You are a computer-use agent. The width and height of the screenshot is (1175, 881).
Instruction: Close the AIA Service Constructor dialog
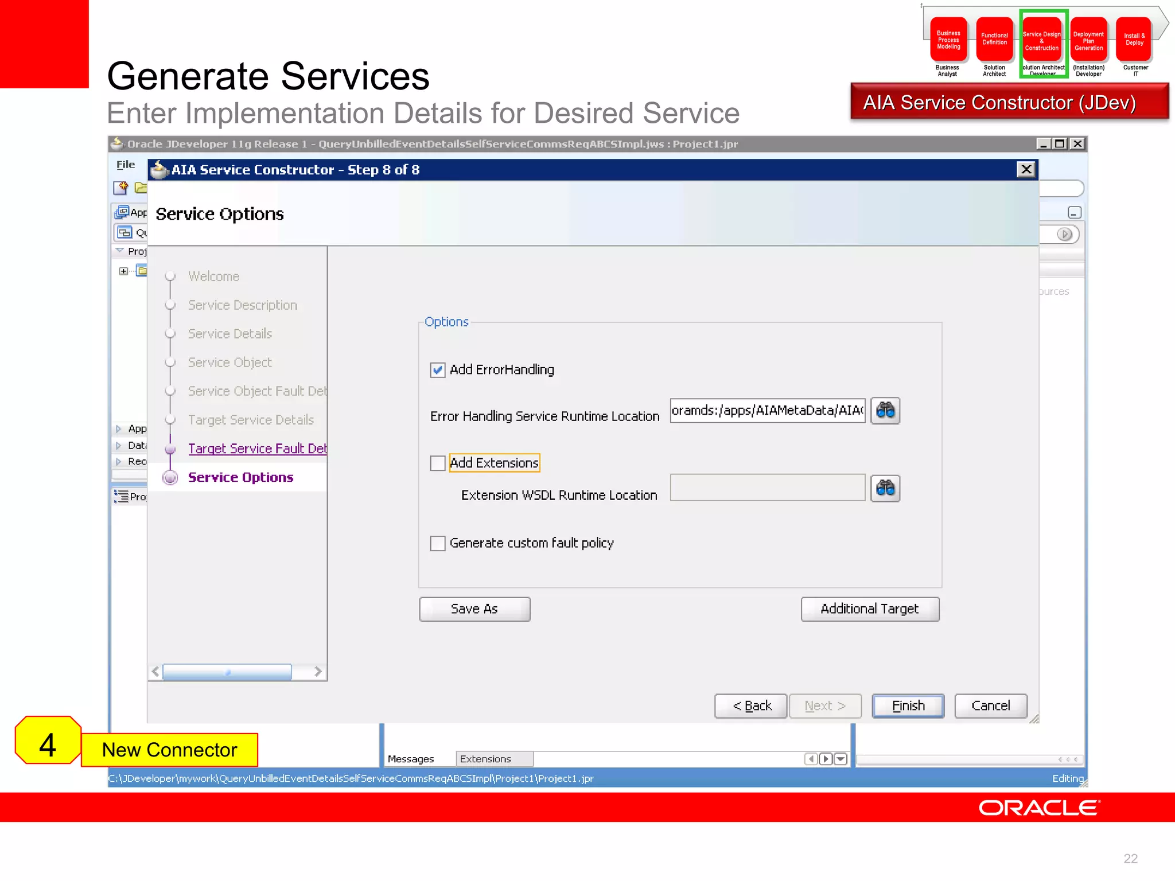click(x=1026, y=169)
